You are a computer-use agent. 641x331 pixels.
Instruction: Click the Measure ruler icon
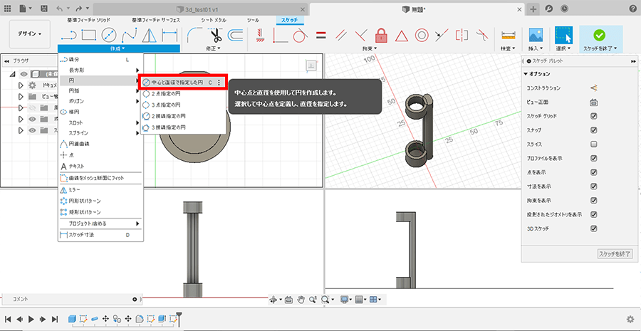pos(508,34)
